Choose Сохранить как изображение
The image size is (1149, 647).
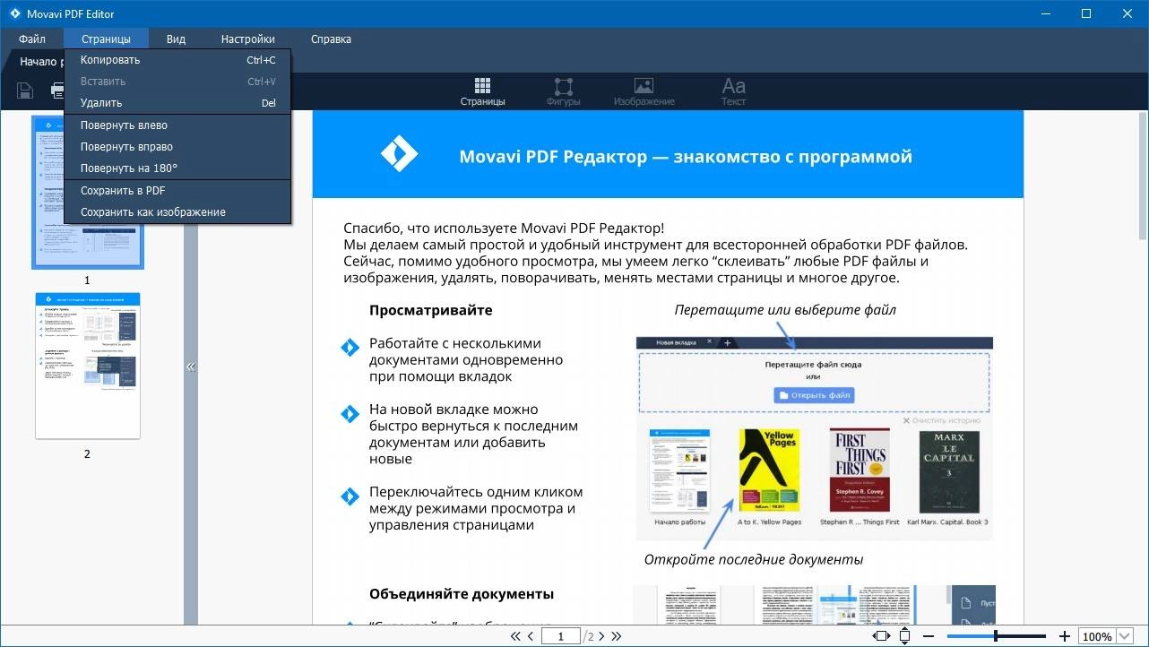pos(177,212)
